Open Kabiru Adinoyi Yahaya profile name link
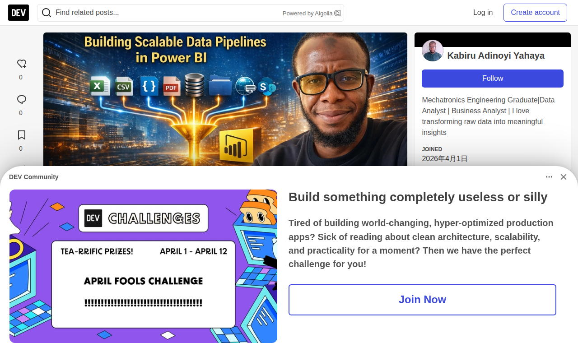The image size is (578, 361). tap(496, 56)
